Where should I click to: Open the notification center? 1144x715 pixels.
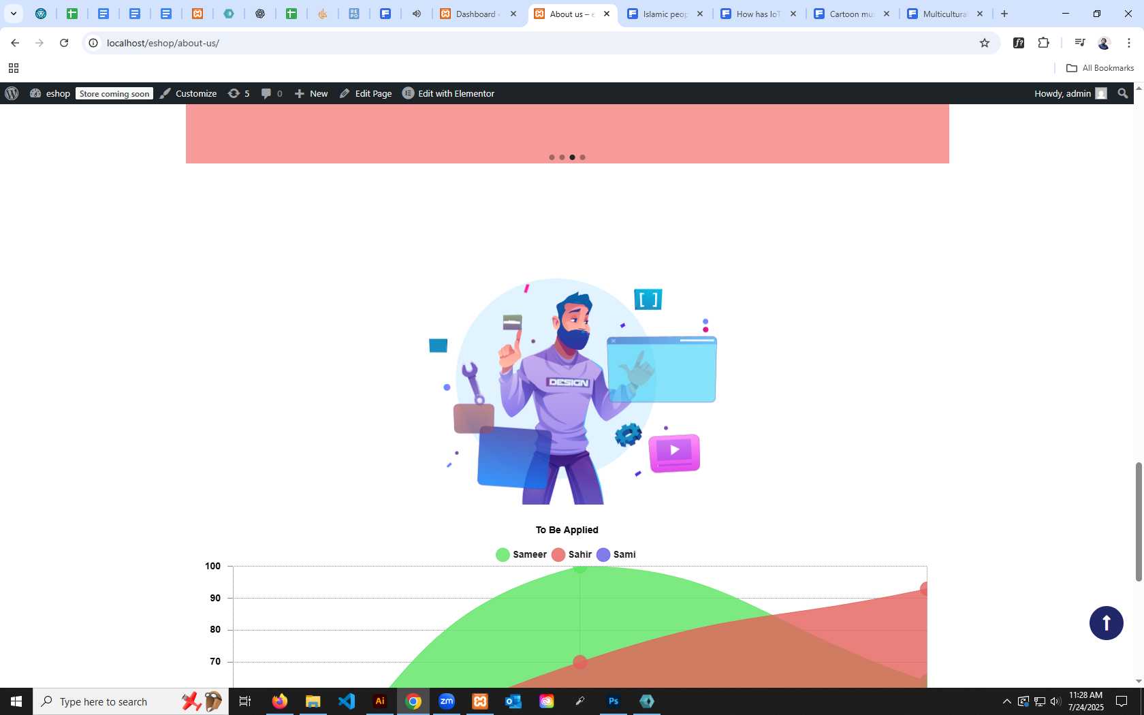1122,701
